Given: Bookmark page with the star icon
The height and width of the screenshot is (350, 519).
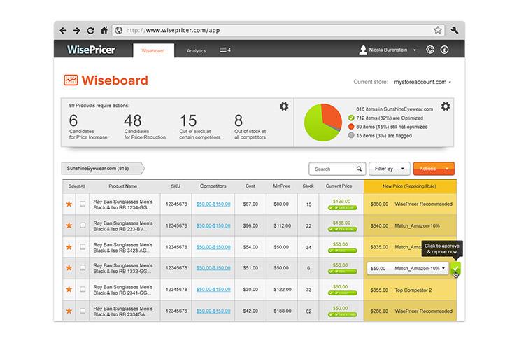Looking at the screenshot, I should (438, 30).
